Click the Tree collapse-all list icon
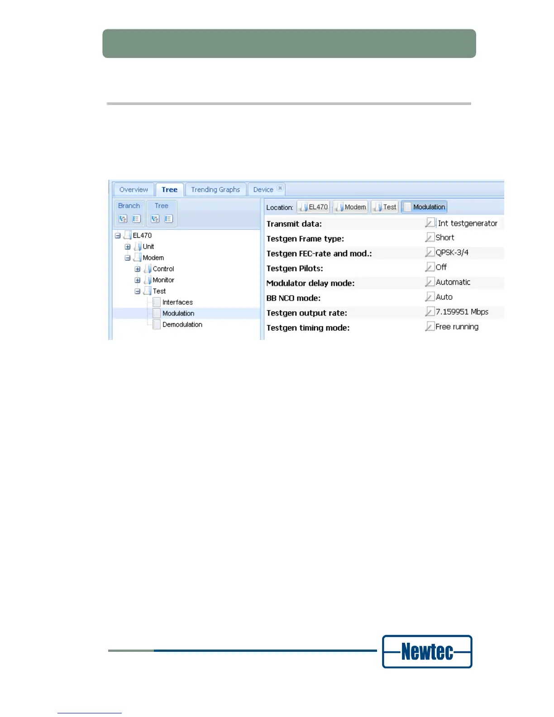This screenshot has height=717, width=554. 168,219
